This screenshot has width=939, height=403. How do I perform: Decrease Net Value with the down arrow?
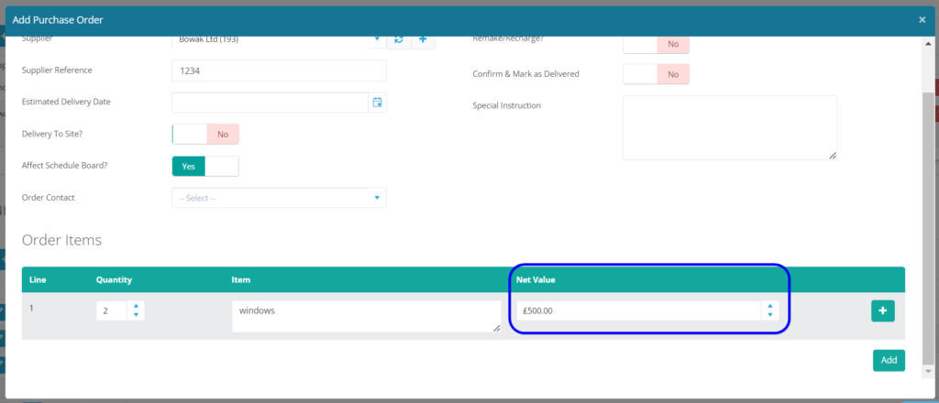click(770, 315)
